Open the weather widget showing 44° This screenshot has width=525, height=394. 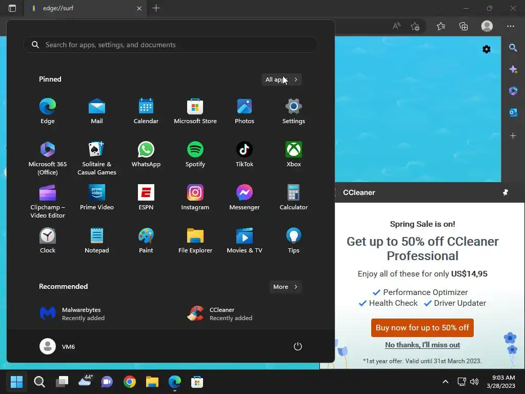85,381
